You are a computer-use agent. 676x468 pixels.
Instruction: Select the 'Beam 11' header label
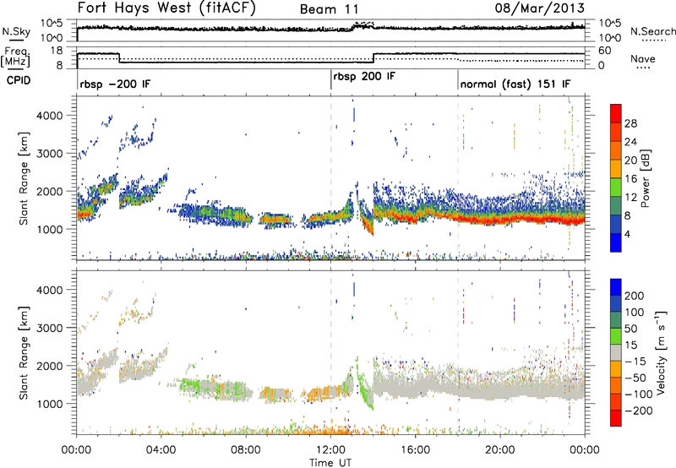[329, 9]
